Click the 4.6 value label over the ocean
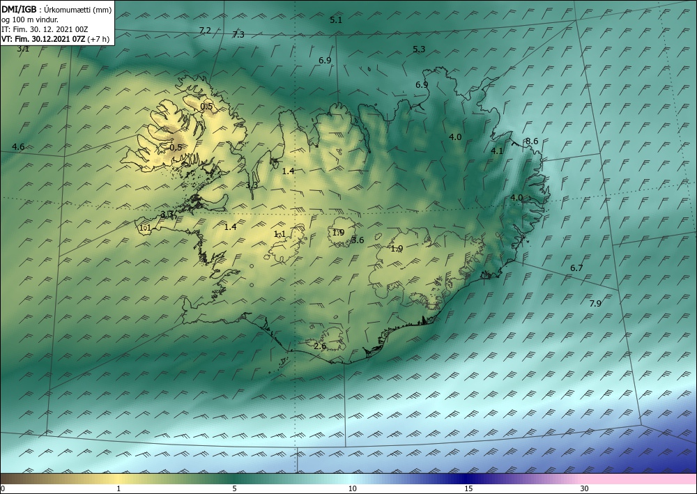The width and height of the screenshot is (697, 494). point(18,147)
